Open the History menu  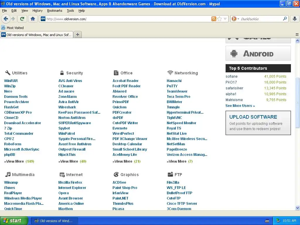coord(37,11)
